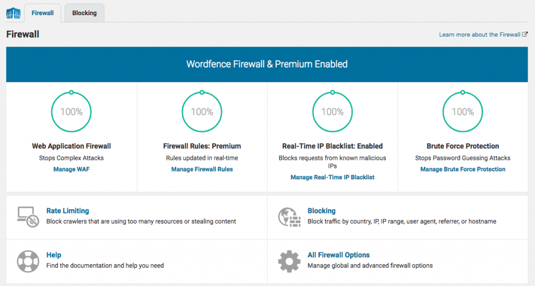Click the Firewall Rules Premium progress circle
535x286 pixels.
[x=202, y=111]
